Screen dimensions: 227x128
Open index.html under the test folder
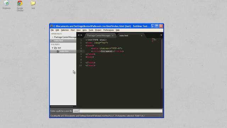tap(64, 51)
